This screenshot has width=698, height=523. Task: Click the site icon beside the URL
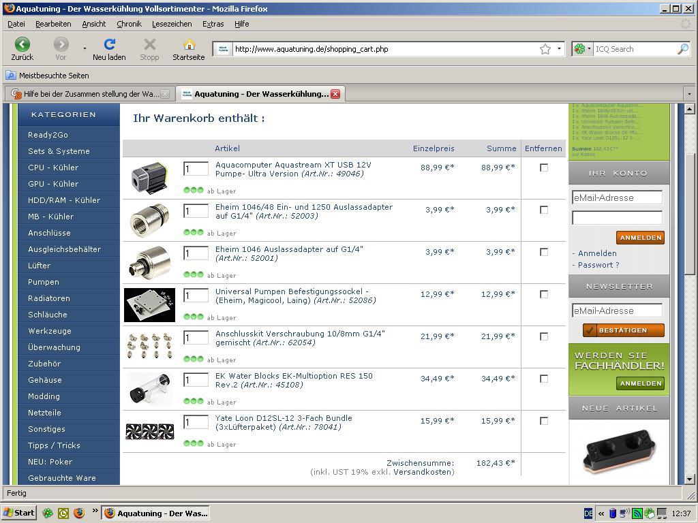point(224,49)
